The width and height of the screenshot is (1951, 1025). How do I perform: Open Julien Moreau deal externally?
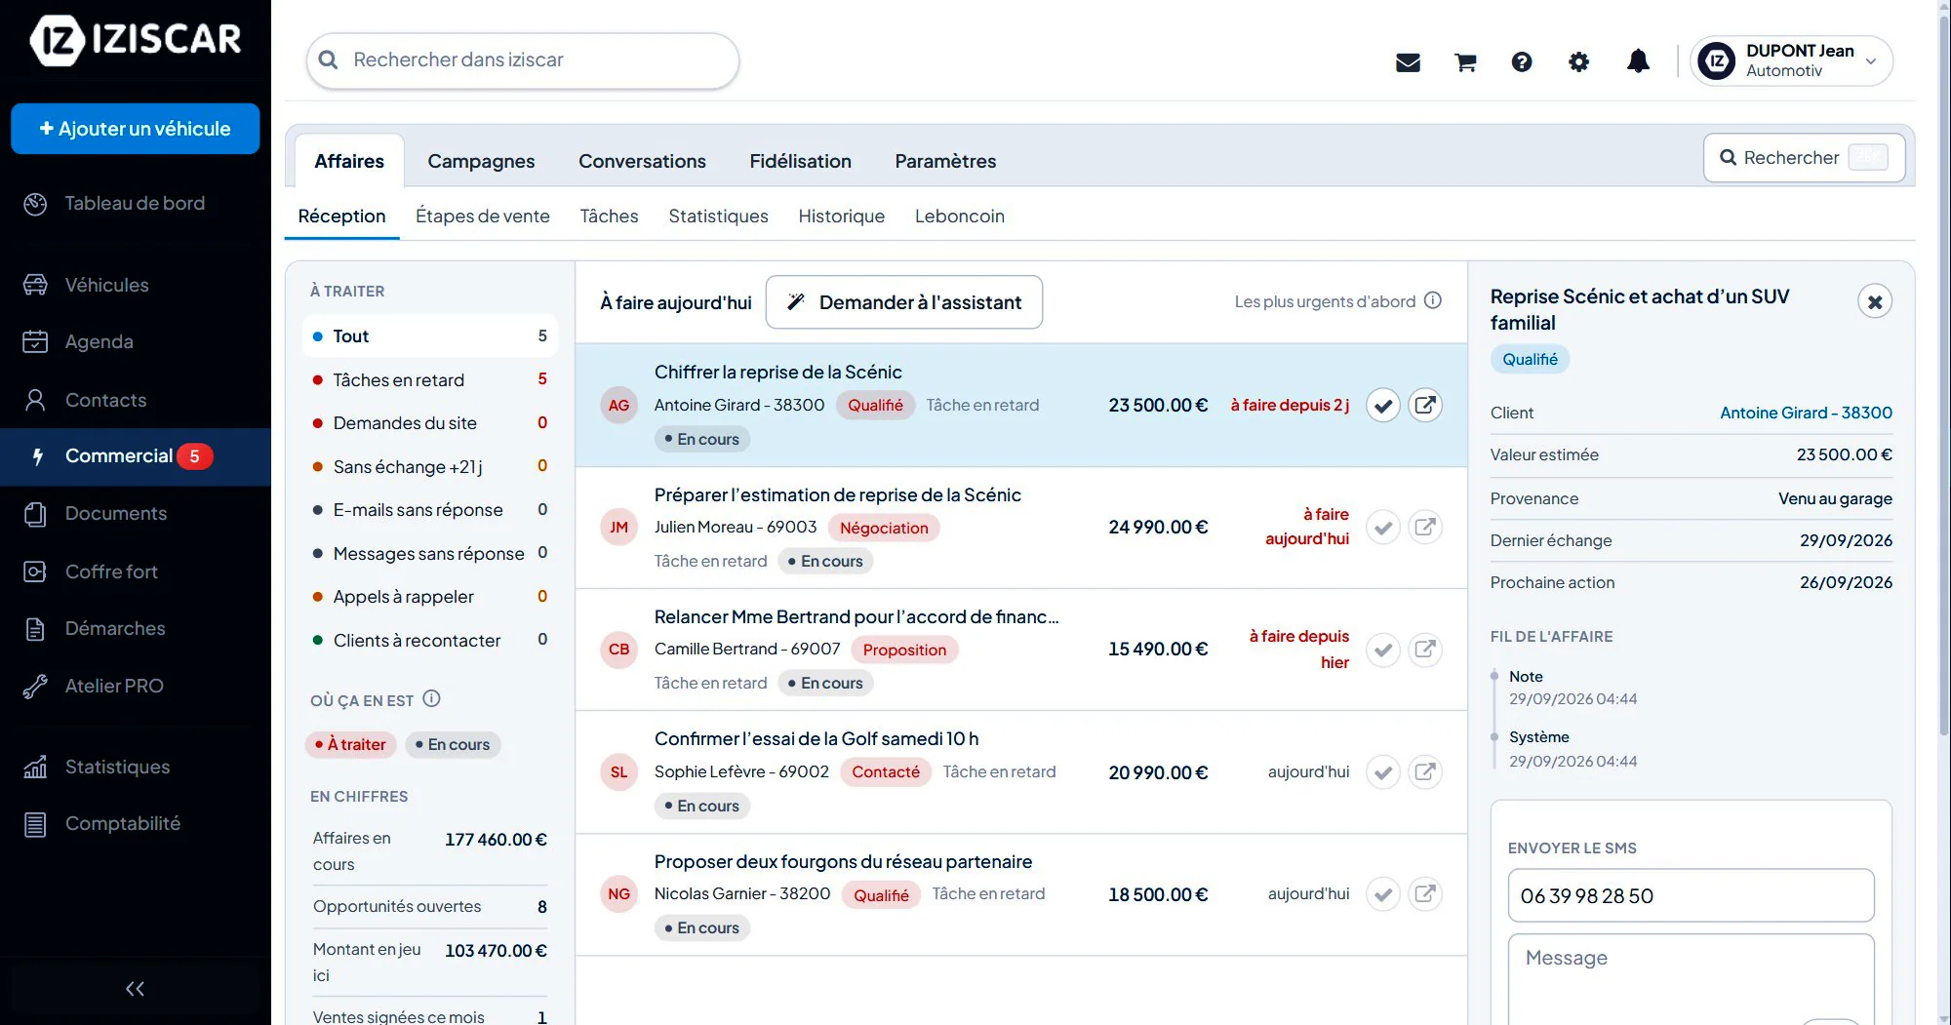click(x=1425, y=528)
